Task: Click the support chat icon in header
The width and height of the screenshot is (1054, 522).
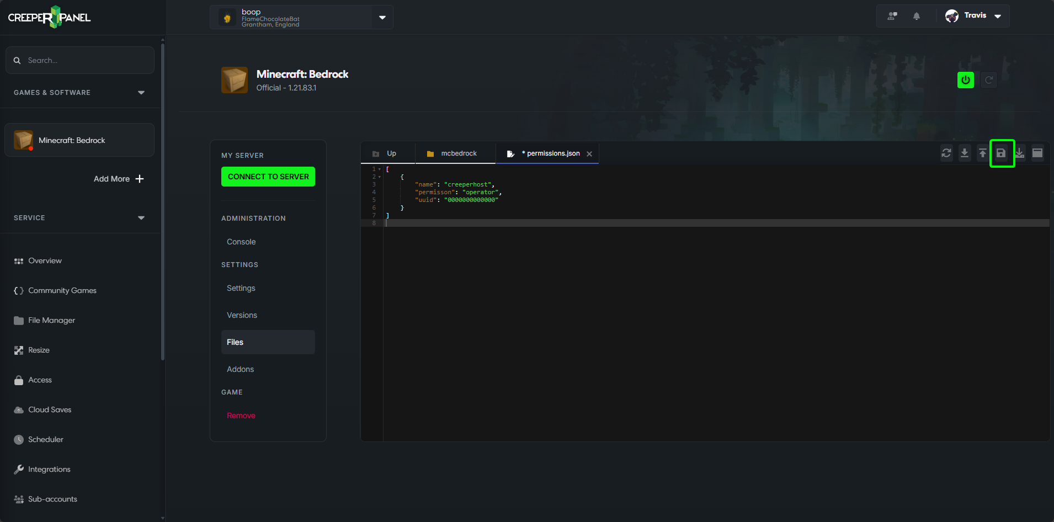Action: pos(893,16)
